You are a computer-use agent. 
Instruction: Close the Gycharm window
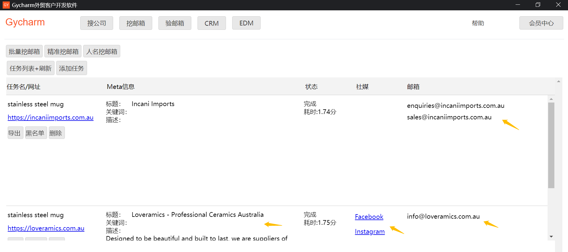[x=558, y=5]
